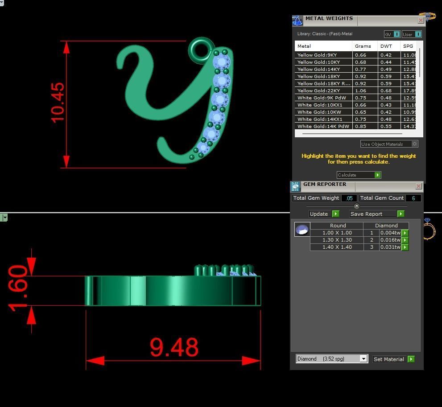The height and width of the screenshot is (407, 442).
Task: Click the metal list horizontal scrollbar
Action: coord(352,134)
